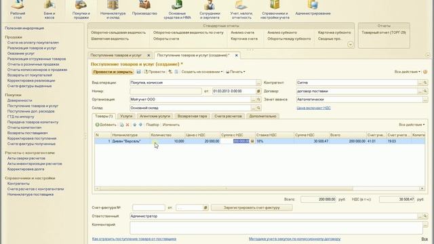The width and height of the screenshot is (434, 244).
Task: Open Товарный отчет (ТОРГ-29)
Action: (384, 33)
